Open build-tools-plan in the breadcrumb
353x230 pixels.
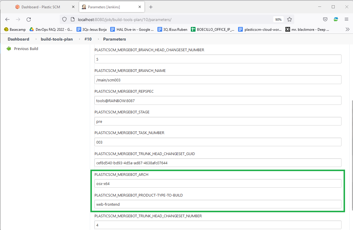pos(57,39)
